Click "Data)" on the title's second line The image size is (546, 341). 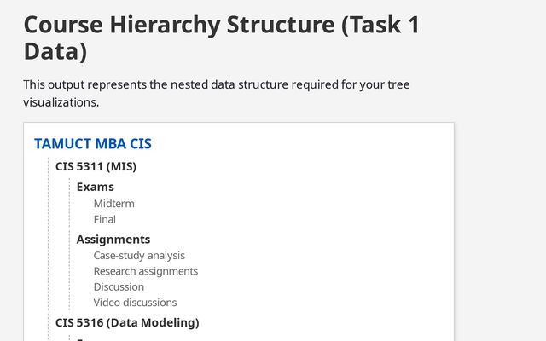tap(55, 52)
